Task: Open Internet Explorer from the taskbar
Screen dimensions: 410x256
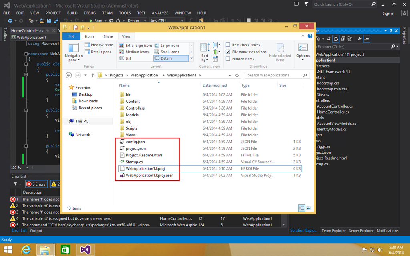Action: (x=26, y=250)
